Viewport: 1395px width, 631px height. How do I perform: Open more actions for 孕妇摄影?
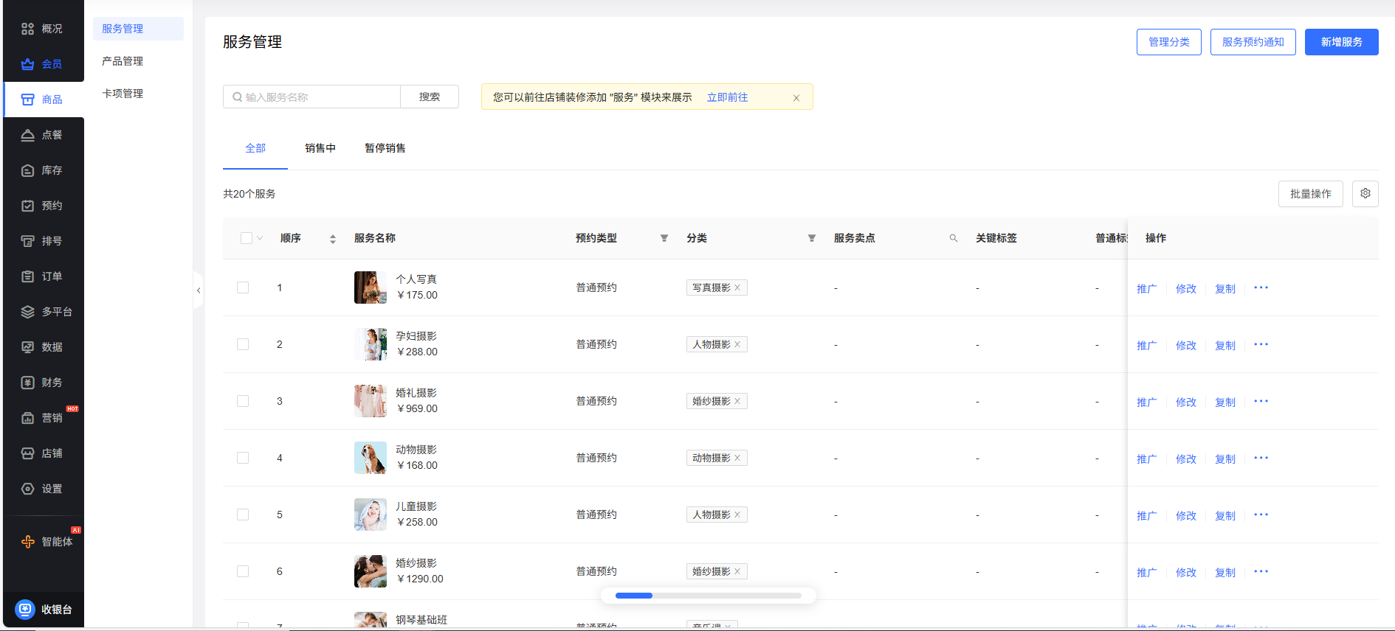pos(1261,344)
